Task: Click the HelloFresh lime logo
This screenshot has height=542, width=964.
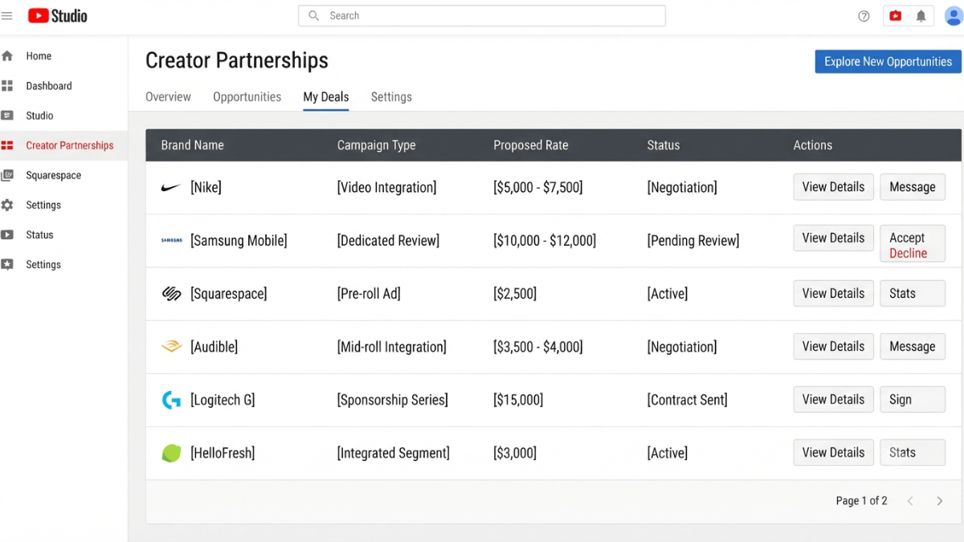Action: (x=171, y=453)
